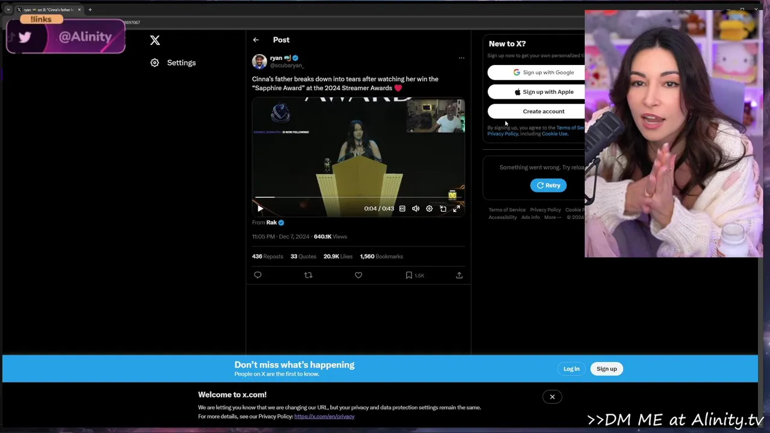Click the X logo in sidebar

155,40
